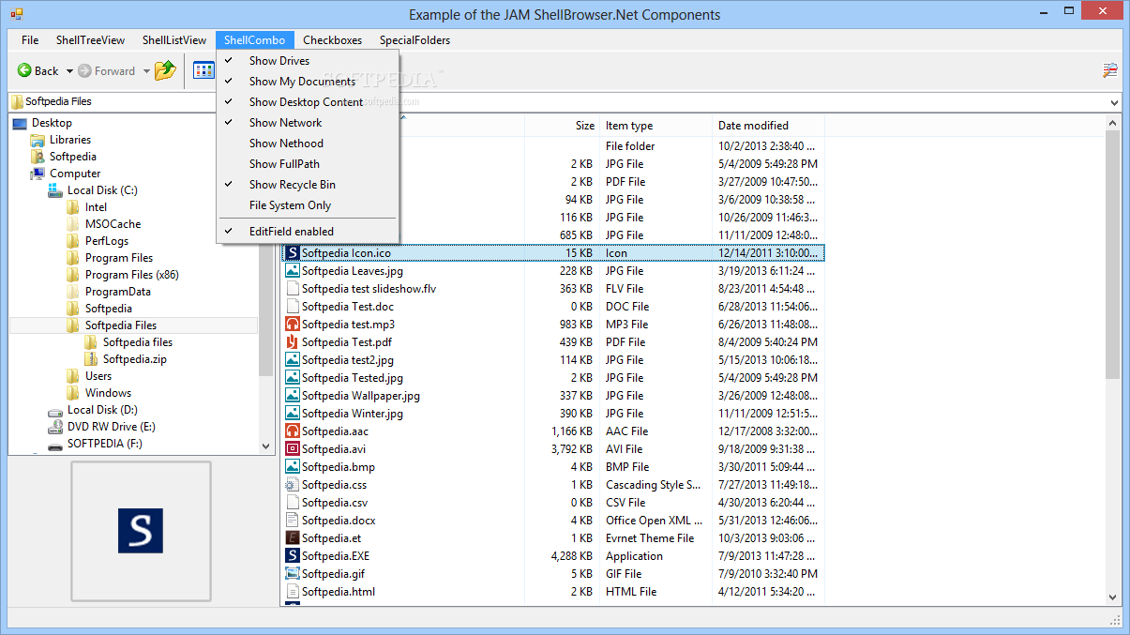Click the file list vertical scrollbar thumb
Viewport: 1130px width, 635px height.
click(1113, 253)
